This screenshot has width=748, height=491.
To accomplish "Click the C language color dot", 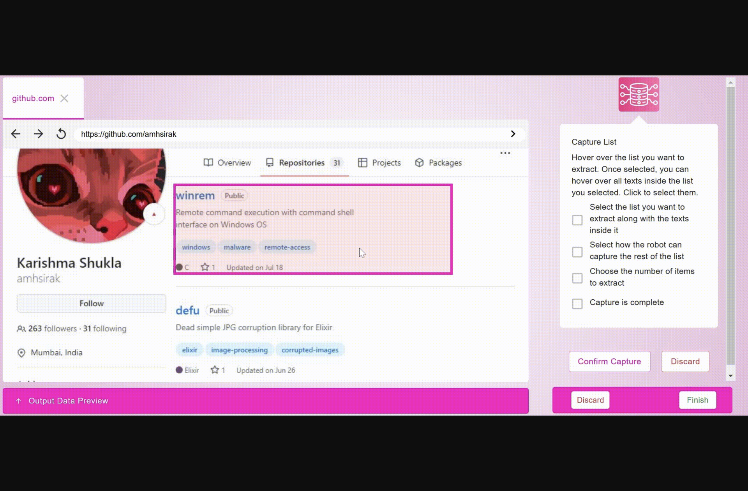I will pos(179,267).
